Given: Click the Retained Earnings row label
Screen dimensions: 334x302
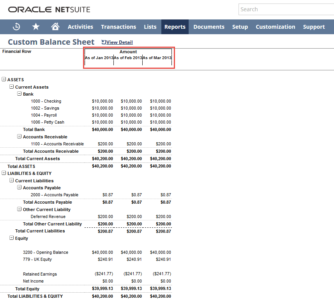Looking at the screenshot, I should point(40,274).
